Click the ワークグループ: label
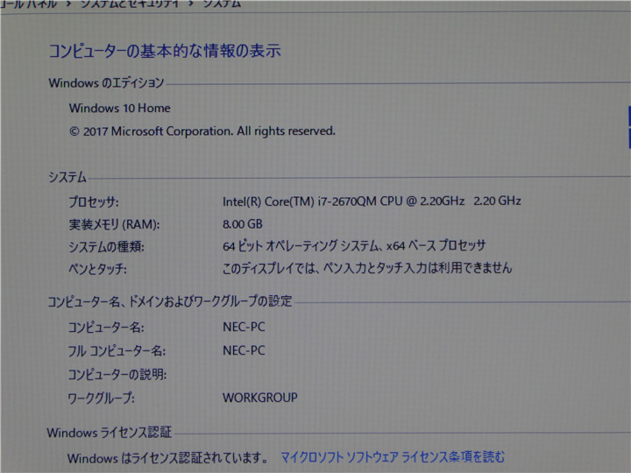The image size is (631, 473). pos(101,399)
